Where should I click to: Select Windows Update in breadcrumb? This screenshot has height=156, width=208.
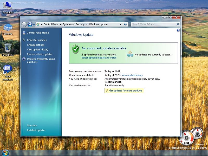click(x=98, y=24)
